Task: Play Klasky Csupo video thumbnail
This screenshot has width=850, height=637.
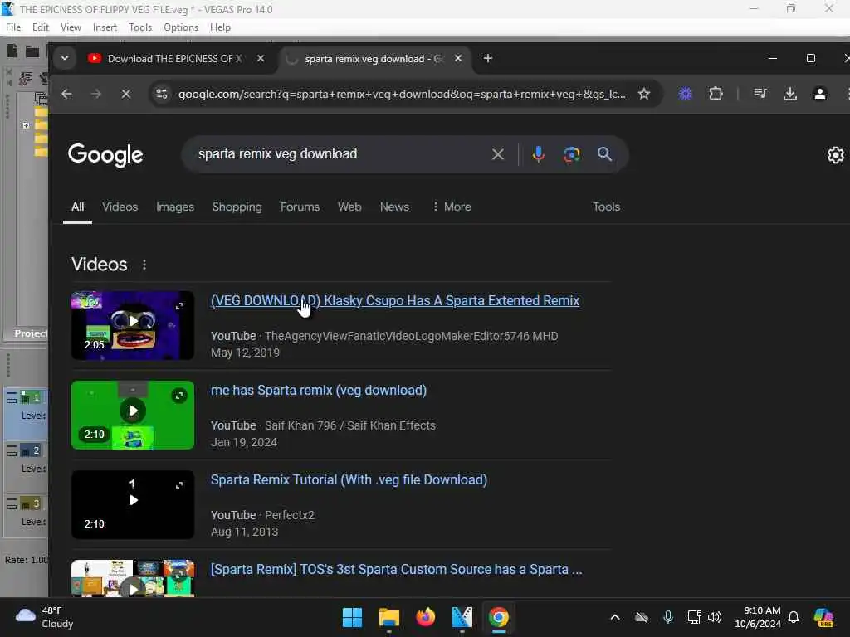Action: 133,325
